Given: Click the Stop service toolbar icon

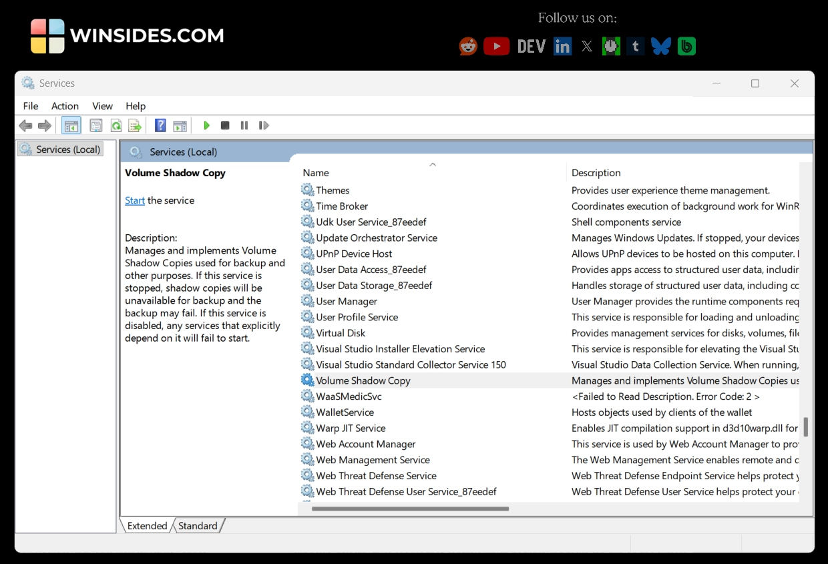Looking at the screenshot, I should click(x=225, y=125).
